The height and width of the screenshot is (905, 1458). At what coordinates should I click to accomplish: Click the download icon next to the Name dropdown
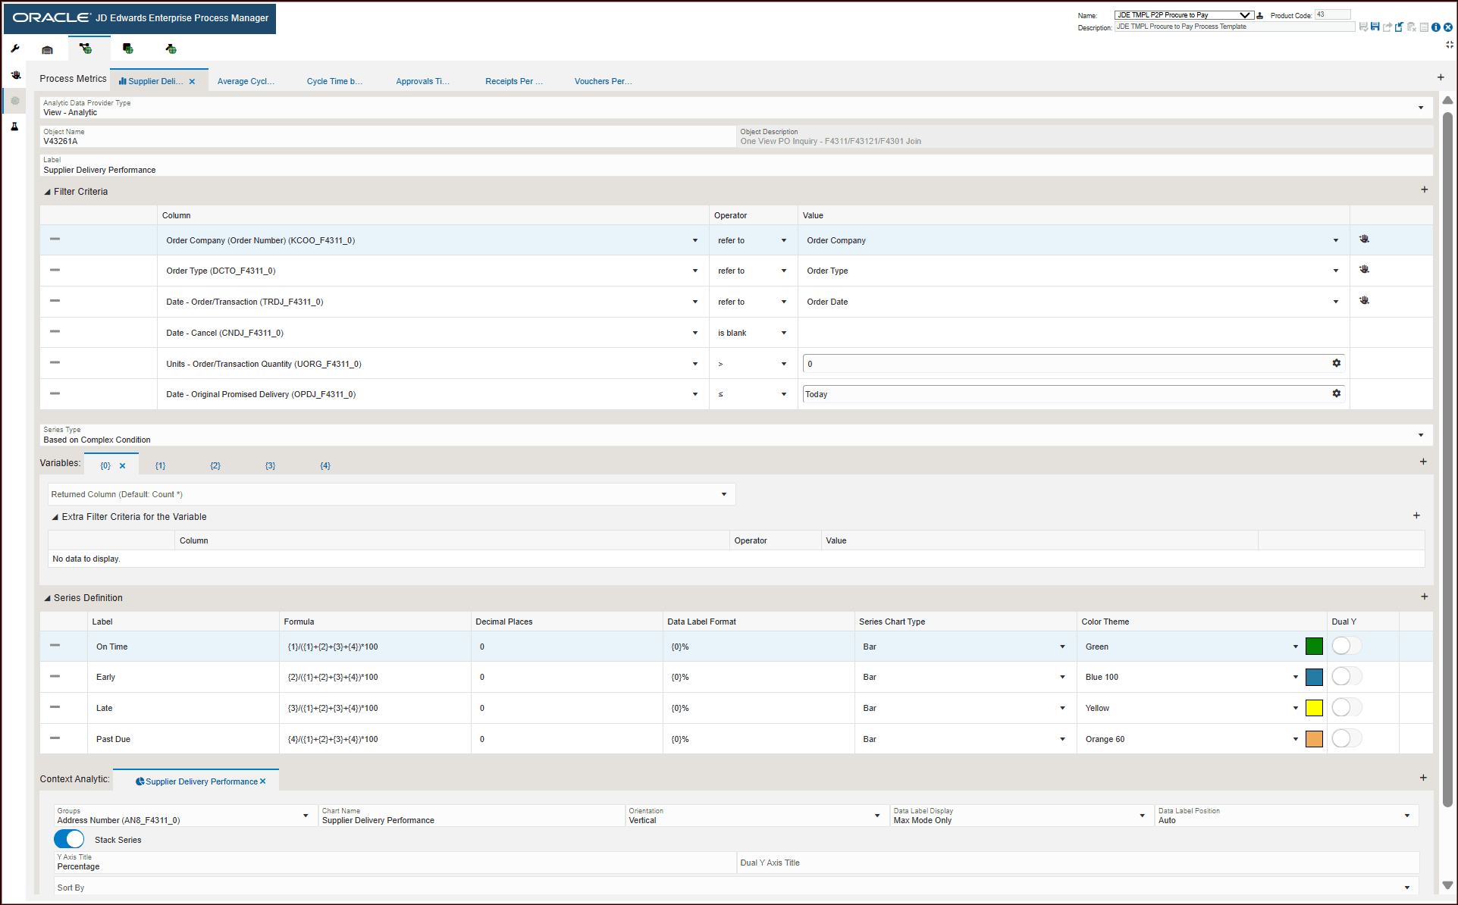[1259, 14]
